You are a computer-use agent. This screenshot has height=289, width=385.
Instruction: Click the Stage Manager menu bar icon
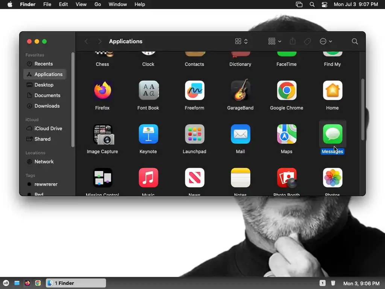click(x=299, y=5)
